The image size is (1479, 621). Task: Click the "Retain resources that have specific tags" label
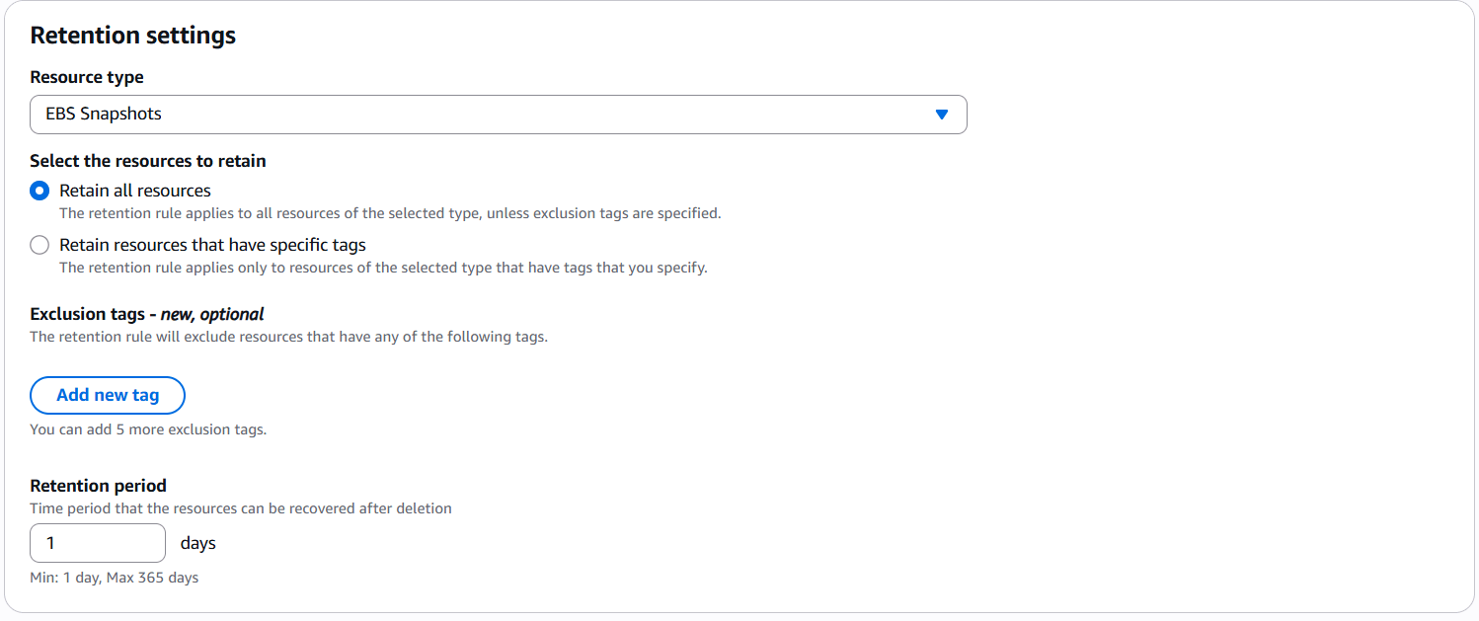pos(212,245)
